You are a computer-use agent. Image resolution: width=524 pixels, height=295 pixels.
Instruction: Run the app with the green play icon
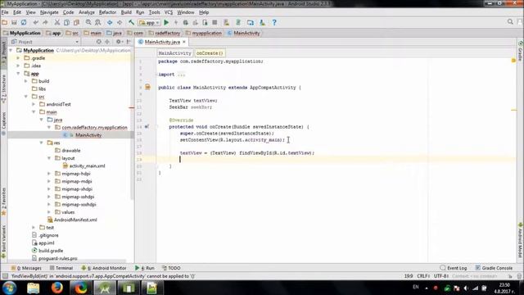(x=166, y=22)
